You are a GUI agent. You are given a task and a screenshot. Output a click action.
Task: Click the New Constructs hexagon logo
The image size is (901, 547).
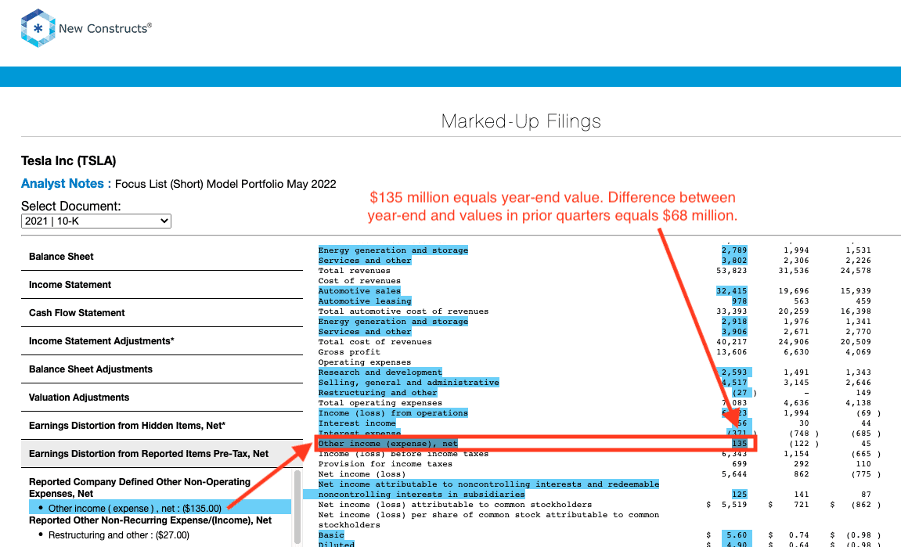[x=38, y=27]
